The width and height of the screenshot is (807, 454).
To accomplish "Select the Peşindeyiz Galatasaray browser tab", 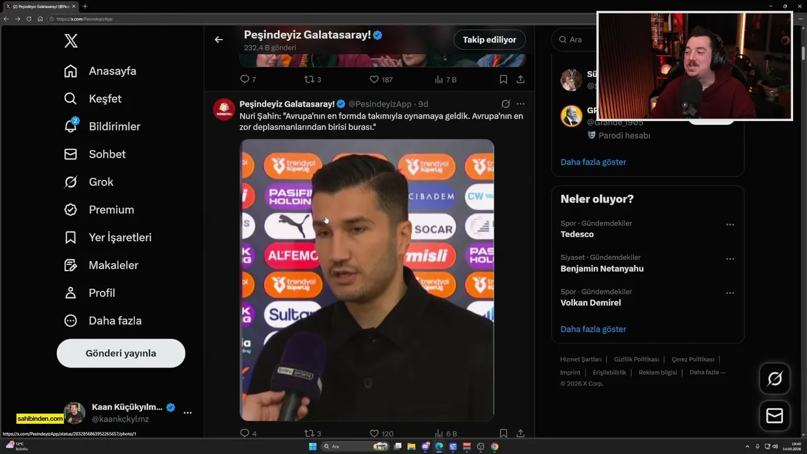I will [40, 6].
